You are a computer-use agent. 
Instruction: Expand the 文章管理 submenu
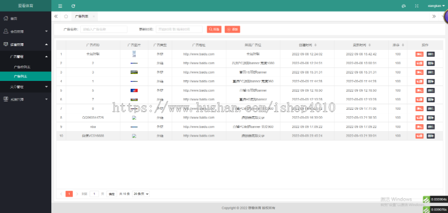[25, 87]
